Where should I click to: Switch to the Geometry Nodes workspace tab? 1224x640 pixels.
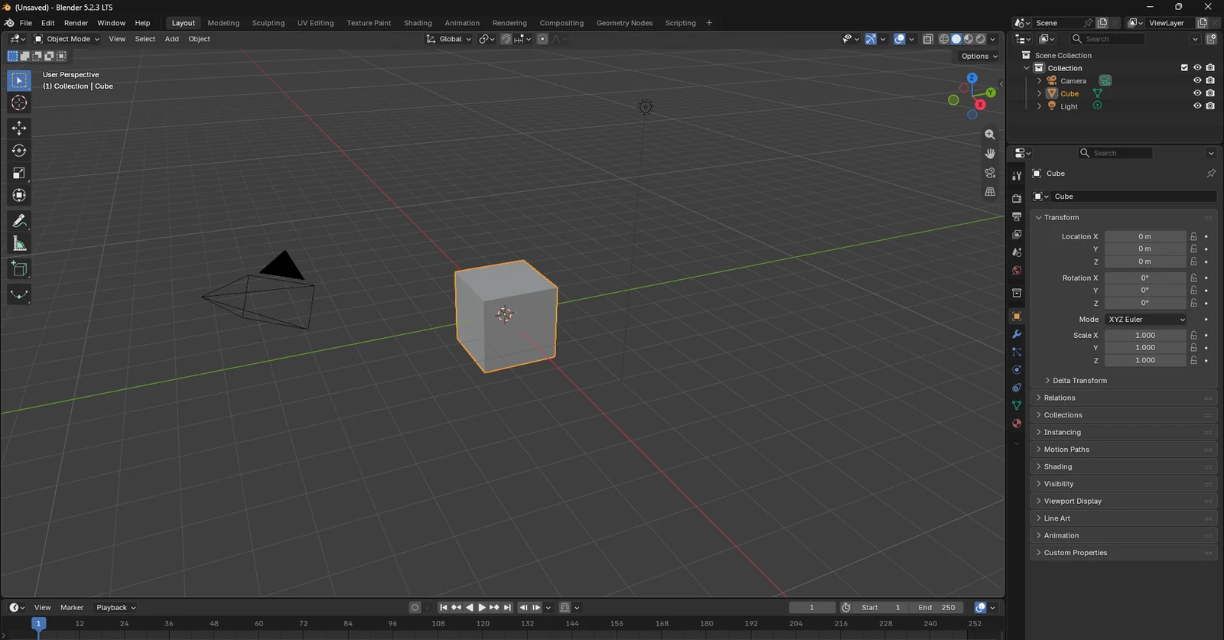tap(624, 23)
